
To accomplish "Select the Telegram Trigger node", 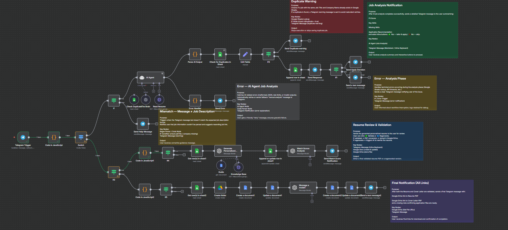I will (x=23, y=137).
